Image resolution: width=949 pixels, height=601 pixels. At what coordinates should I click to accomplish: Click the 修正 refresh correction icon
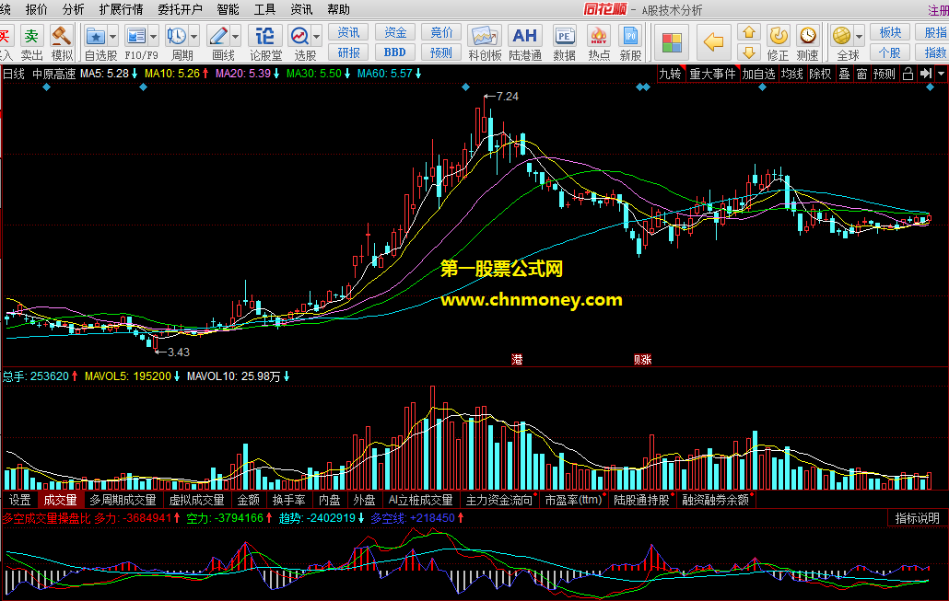778,36
